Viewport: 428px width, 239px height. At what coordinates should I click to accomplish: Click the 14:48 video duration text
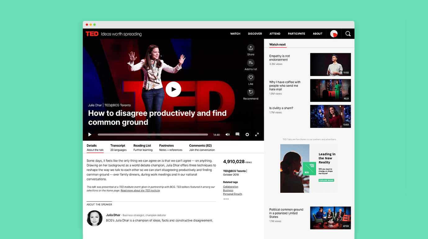click(216, 135)
